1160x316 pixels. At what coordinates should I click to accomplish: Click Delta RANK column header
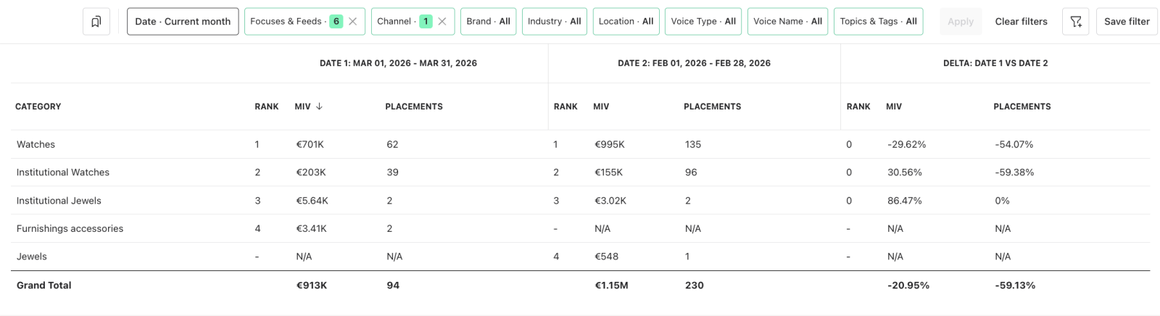(858, 107)
